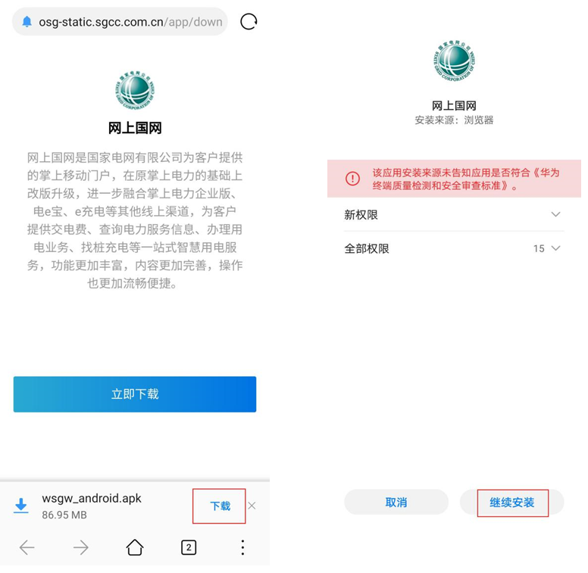Viewport: 588px width, 573px height.
Task: Click the osg-static.sgcc.com.cn address field
Action: [120, 22]
